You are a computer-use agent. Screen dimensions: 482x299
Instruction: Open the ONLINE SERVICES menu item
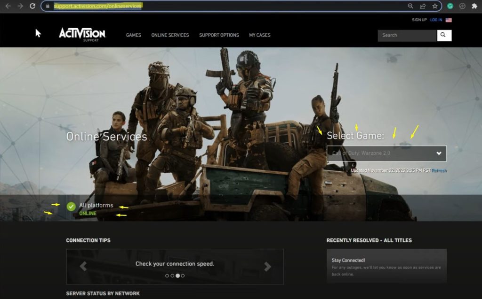170,35
